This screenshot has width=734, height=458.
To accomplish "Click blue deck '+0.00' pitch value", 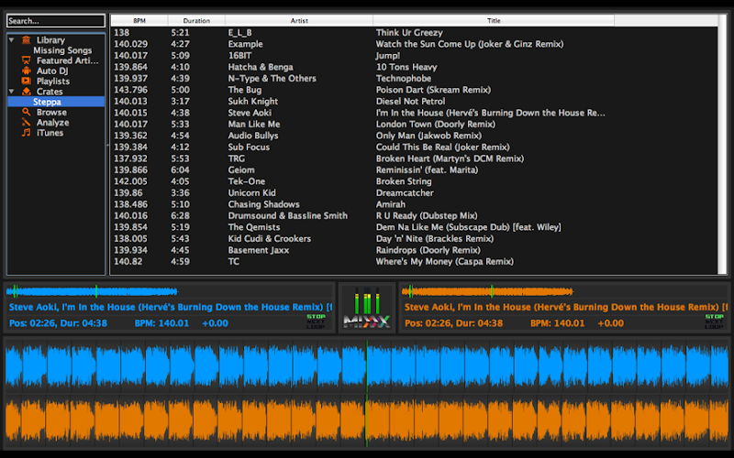I will coord(215,323).
